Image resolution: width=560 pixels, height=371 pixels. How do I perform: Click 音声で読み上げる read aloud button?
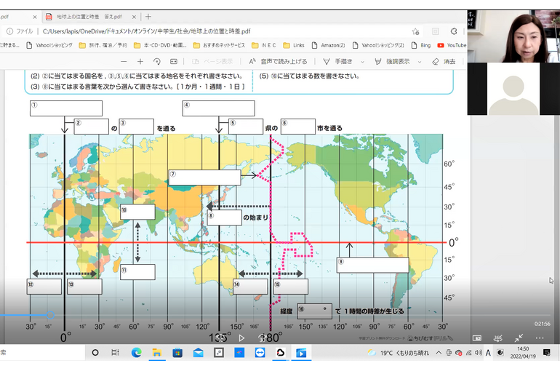[278, 62]
